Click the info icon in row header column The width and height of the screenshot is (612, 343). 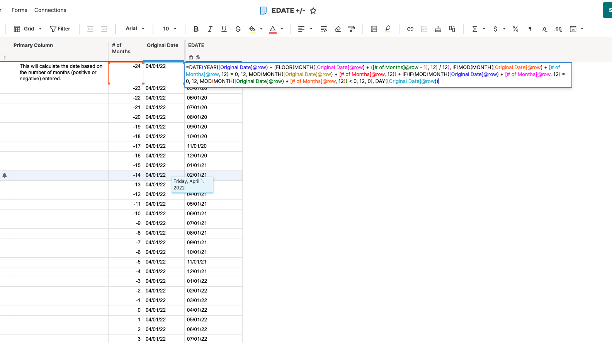(5, 57)
